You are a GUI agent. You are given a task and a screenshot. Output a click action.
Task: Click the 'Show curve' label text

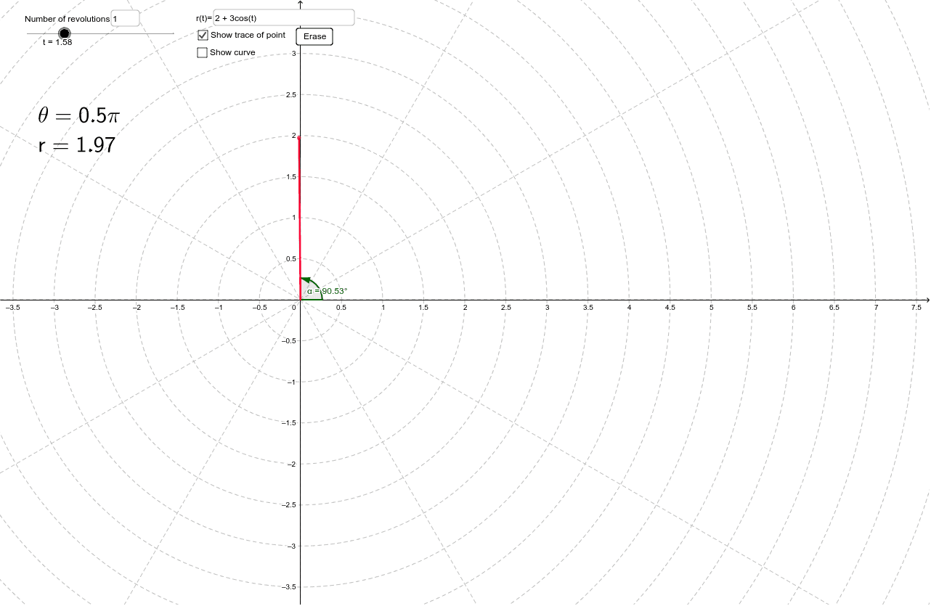[232, 52]
